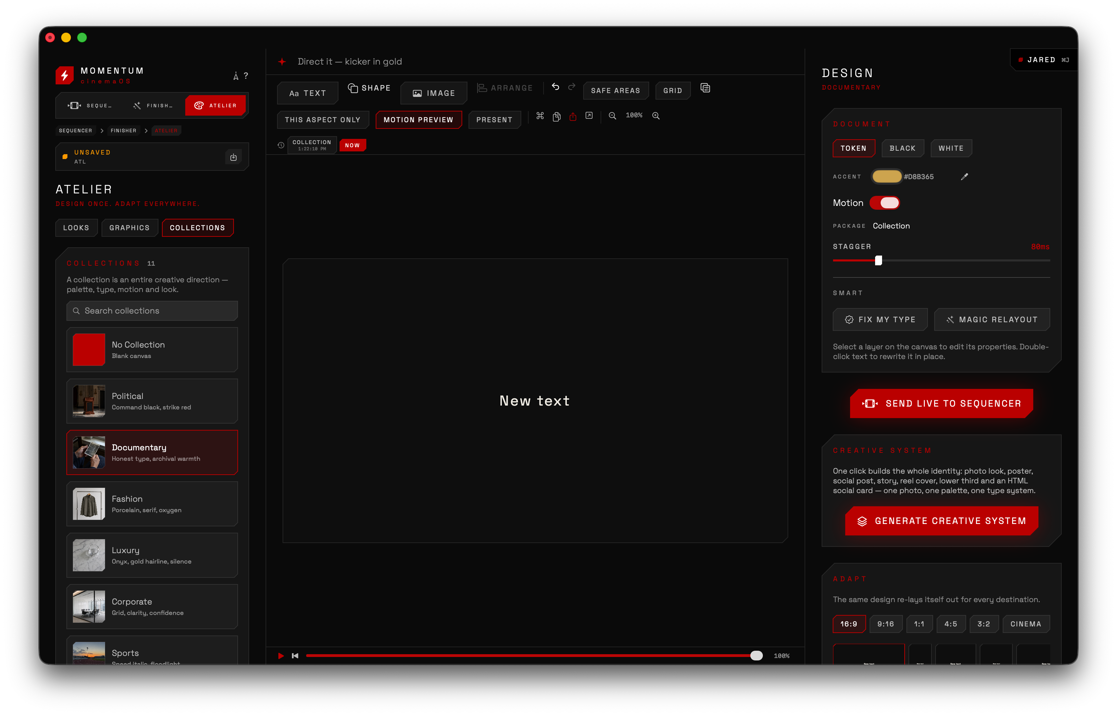Open the version history clock icon
Screen dimensions: 1117x716
point(281,145)
